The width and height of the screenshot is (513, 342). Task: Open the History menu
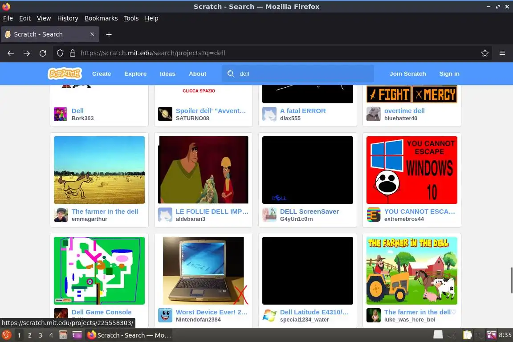68,18
